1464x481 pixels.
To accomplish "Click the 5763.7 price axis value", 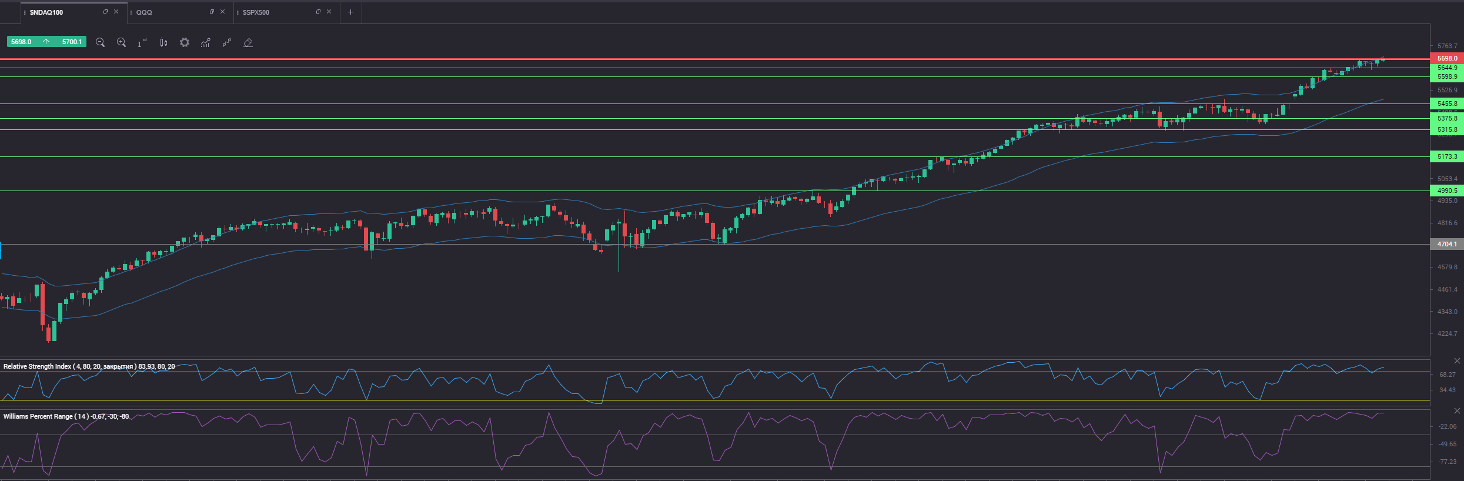I will tap(1447, 46).
